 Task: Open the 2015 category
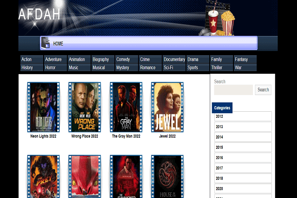click(x=243, y=147)
